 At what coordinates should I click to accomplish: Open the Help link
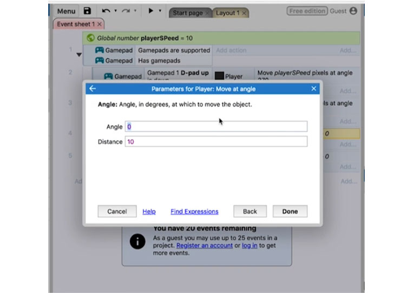(149, 211)
